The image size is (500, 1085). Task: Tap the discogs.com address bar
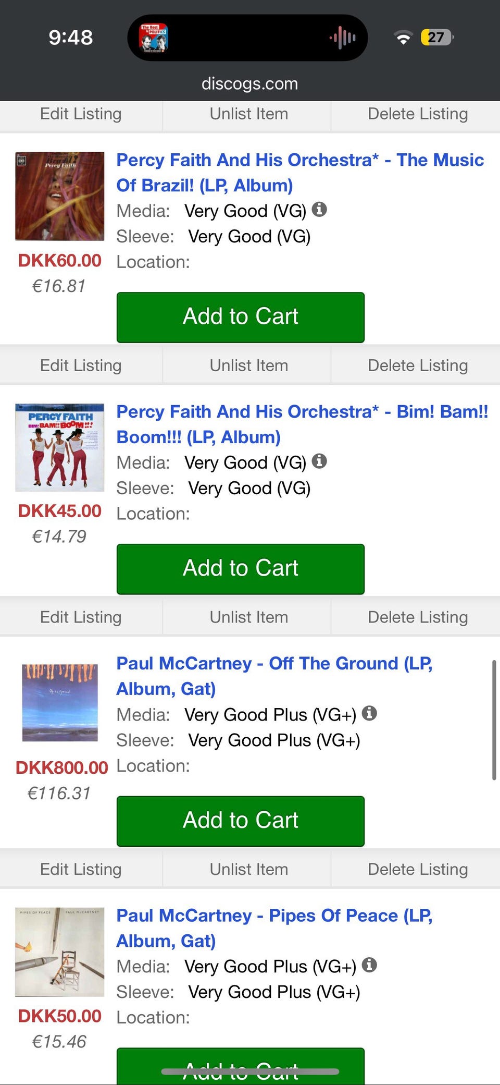tap(250, 83)
